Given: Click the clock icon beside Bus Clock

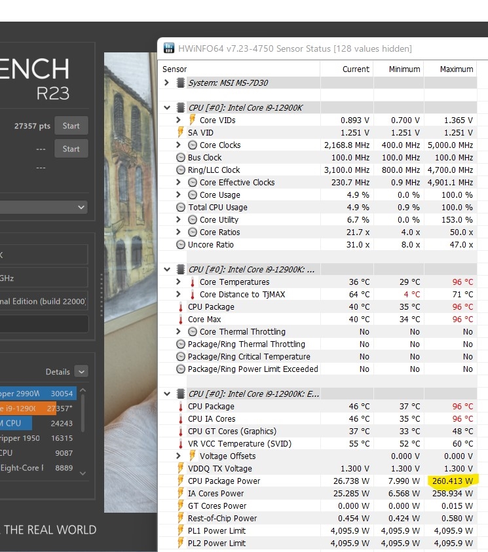Looking at the screenshot, I should (180, 157).
